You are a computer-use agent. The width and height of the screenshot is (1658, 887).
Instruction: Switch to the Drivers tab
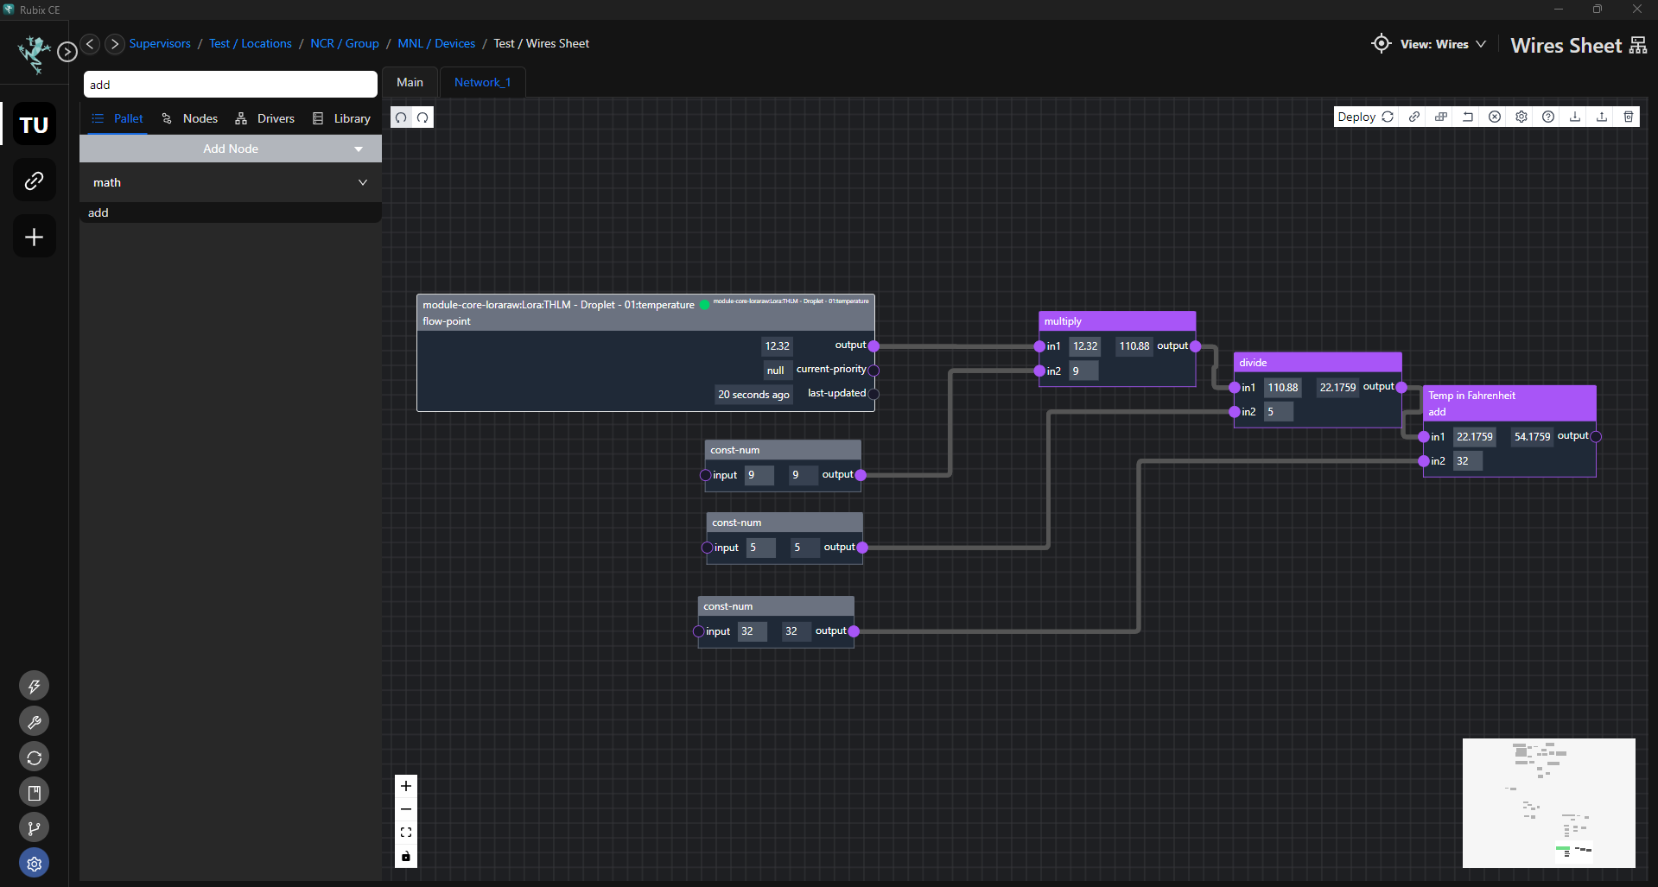coord(265,118)
